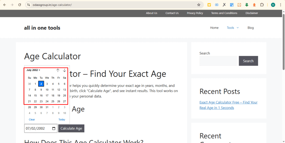Pick 20 in the July calendar

point(65,96)
